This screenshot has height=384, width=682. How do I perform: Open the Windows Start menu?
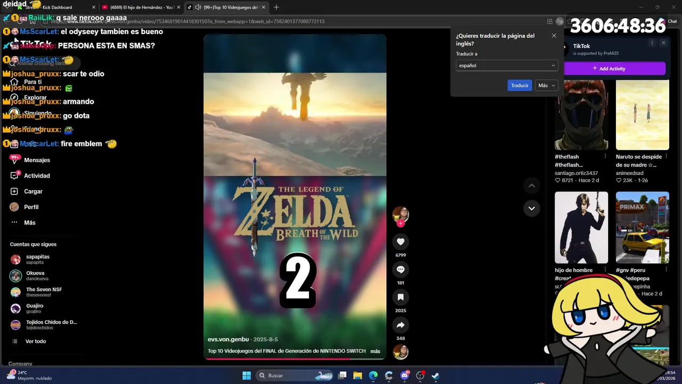(247, 375)
